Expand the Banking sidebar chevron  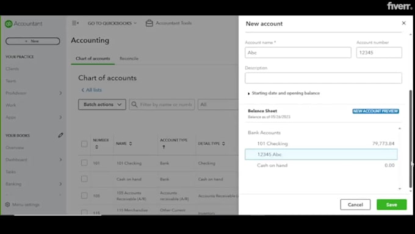coord(60,184)
